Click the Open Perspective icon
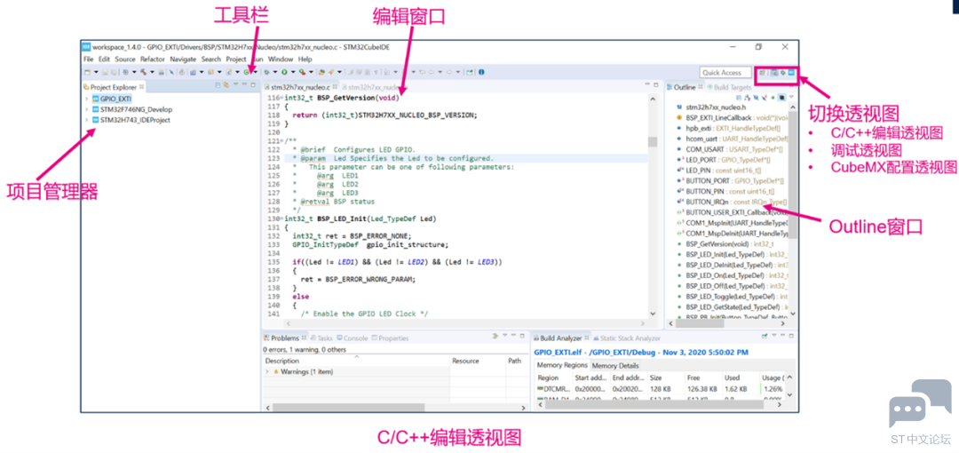This screenshot has width=959, height=453. click(x=762, y=73)
